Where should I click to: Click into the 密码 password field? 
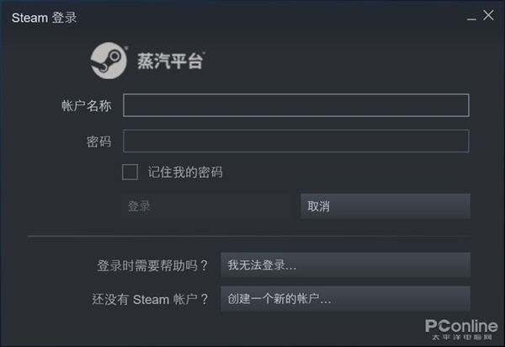click(x=295, y=141)
